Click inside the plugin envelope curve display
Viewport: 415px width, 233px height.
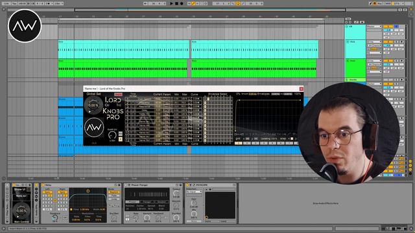(x=268, y=115)
